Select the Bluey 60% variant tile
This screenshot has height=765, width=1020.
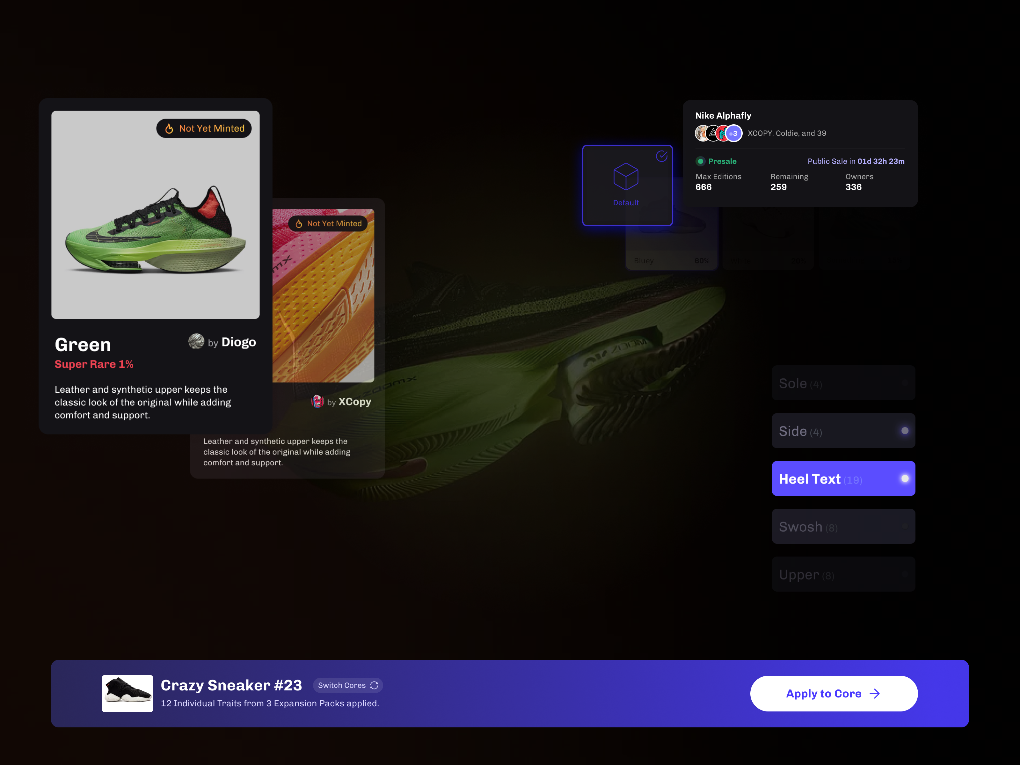(671, 249)
